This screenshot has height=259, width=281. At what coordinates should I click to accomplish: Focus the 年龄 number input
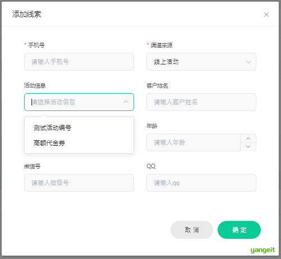point(194,142)
